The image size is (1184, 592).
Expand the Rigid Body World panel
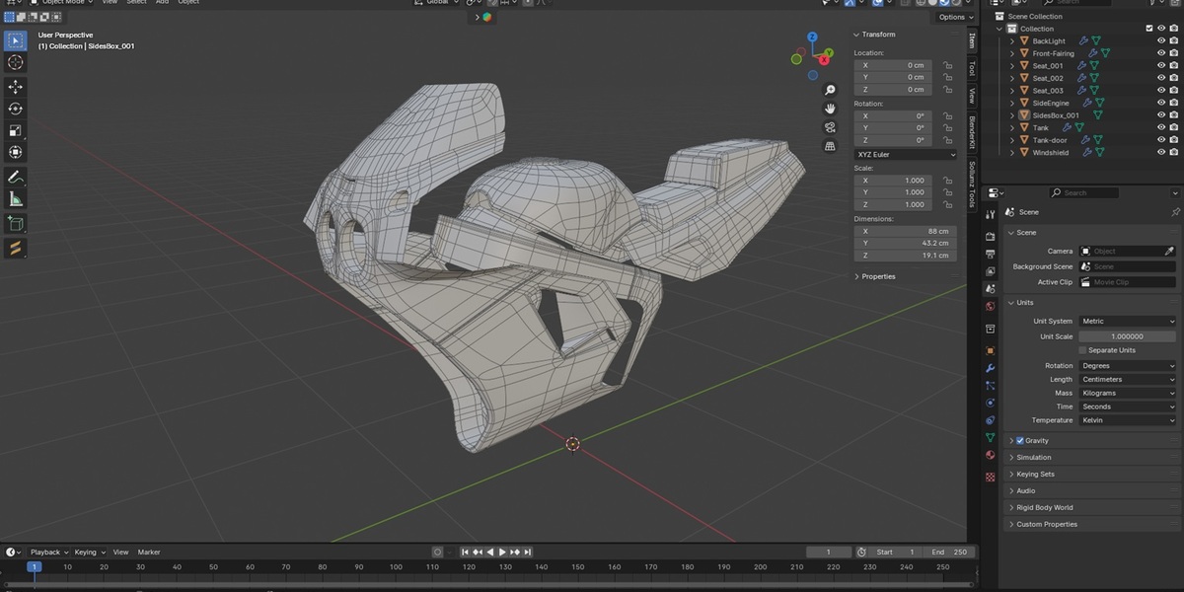[x=1011, y=508]
